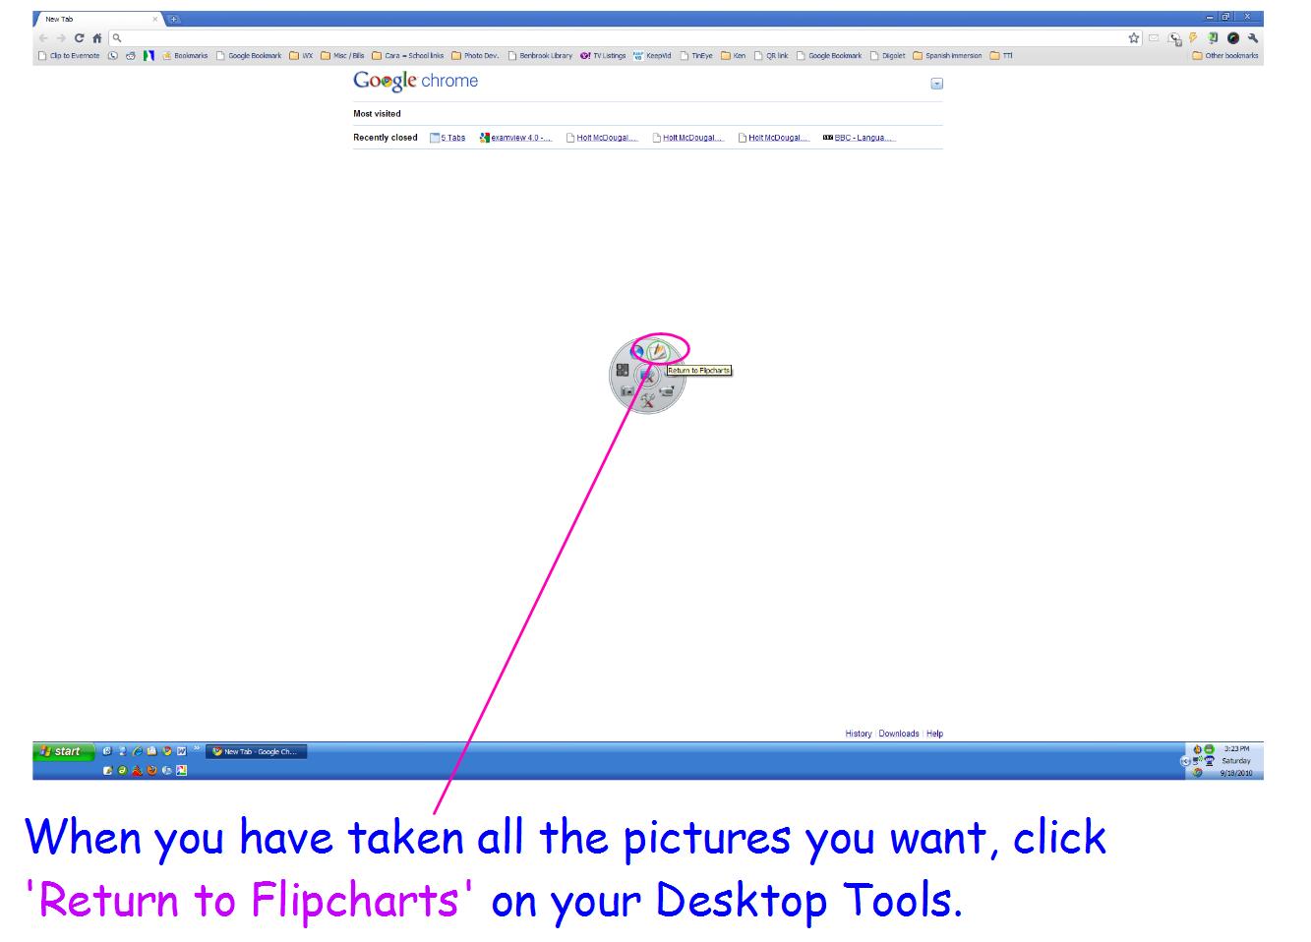This screenshot has height=942, width=1311.
Task: Open the 'Downloads' link
Action: (x=899, y=733)
